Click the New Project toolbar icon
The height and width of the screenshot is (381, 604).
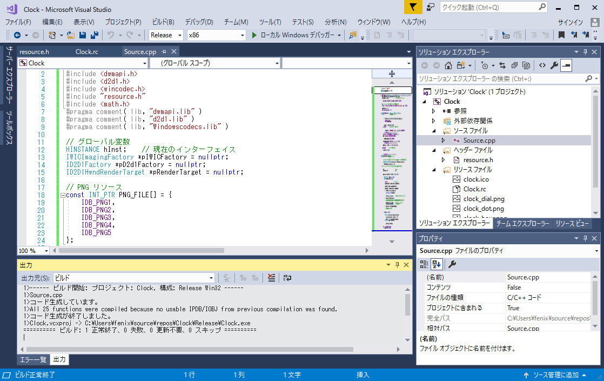point(52,35)
